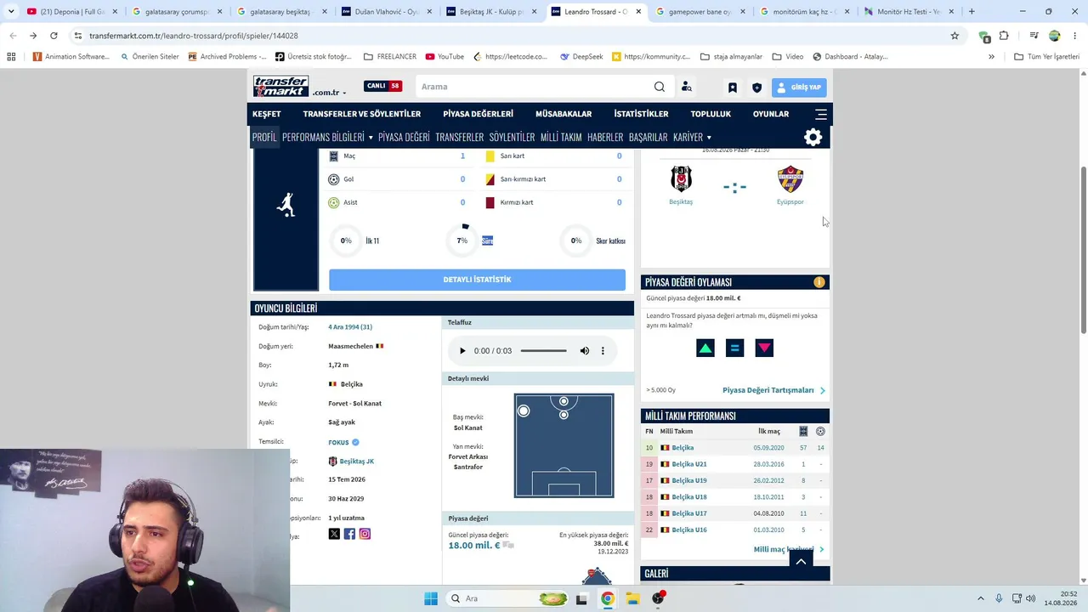
Task: Click the watchlist bookmark icon in header
Action: tap(732, 88)
